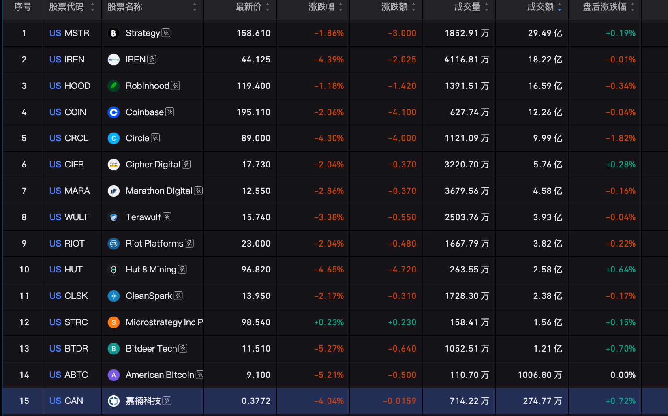The width and height of the screenshot is (668, 416).
Task: Click the Robinhood feather logo icon
Action: 113,86
